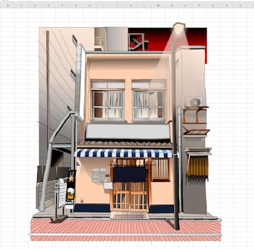The height and width of the screenshot is (249, 254).
Task: Select column L header
Action: pos(144,5)
